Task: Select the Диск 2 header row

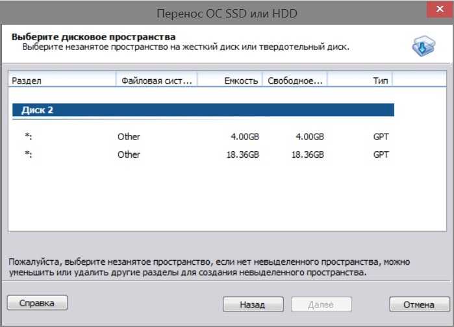Action: click(203, 110)
